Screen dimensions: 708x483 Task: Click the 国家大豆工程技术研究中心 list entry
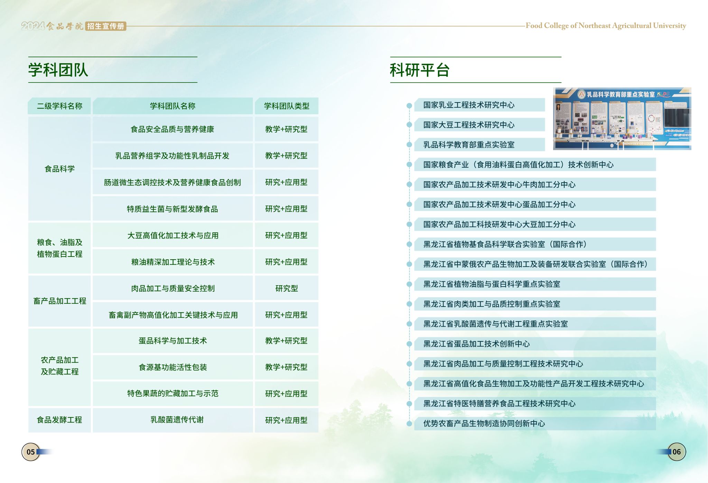pos(469,125)
